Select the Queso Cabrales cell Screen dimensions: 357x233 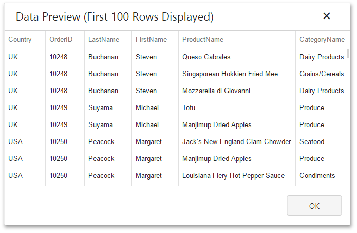[x=206, y=57]
